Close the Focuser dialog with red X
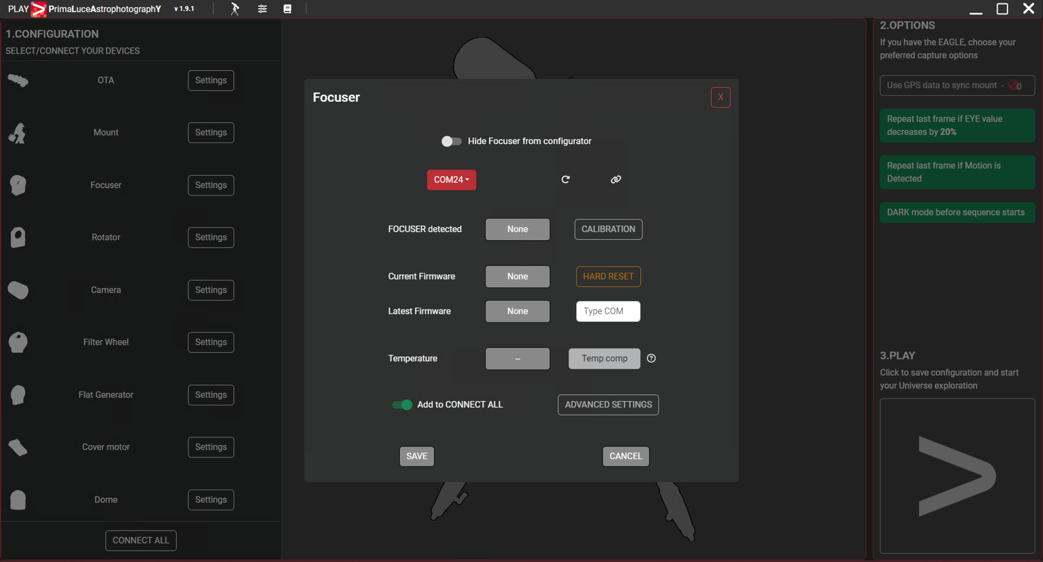The height and width of the screenshot is (562, 1043). 720,97
